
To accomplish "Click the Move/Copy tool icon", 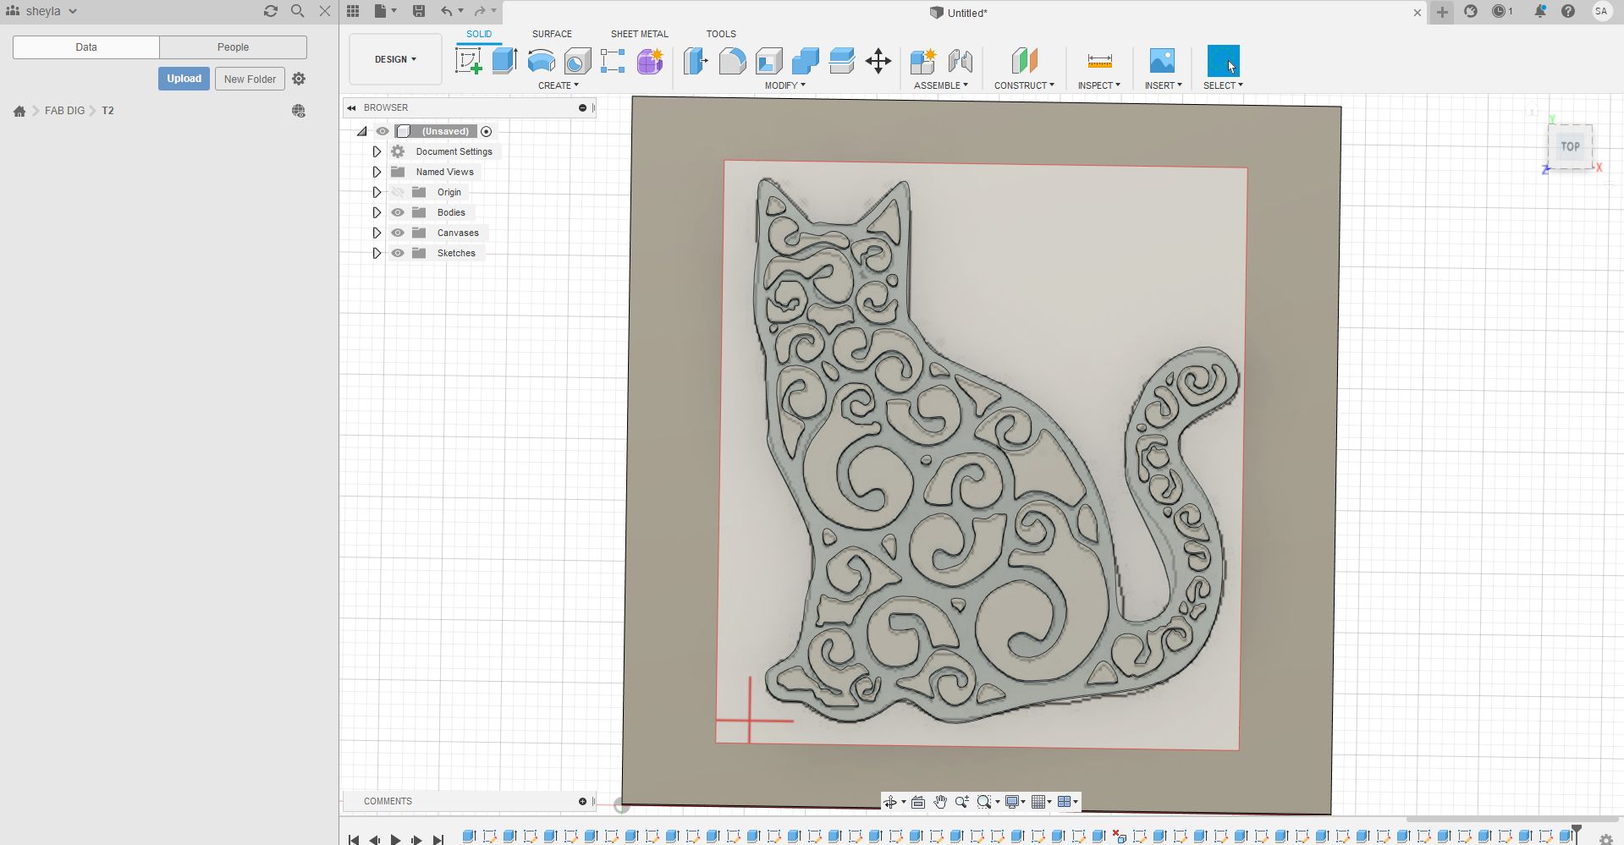I will (x=878, y=61).
